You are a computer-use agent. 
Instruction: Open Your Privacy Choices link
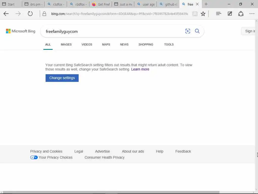click(56, 157)
